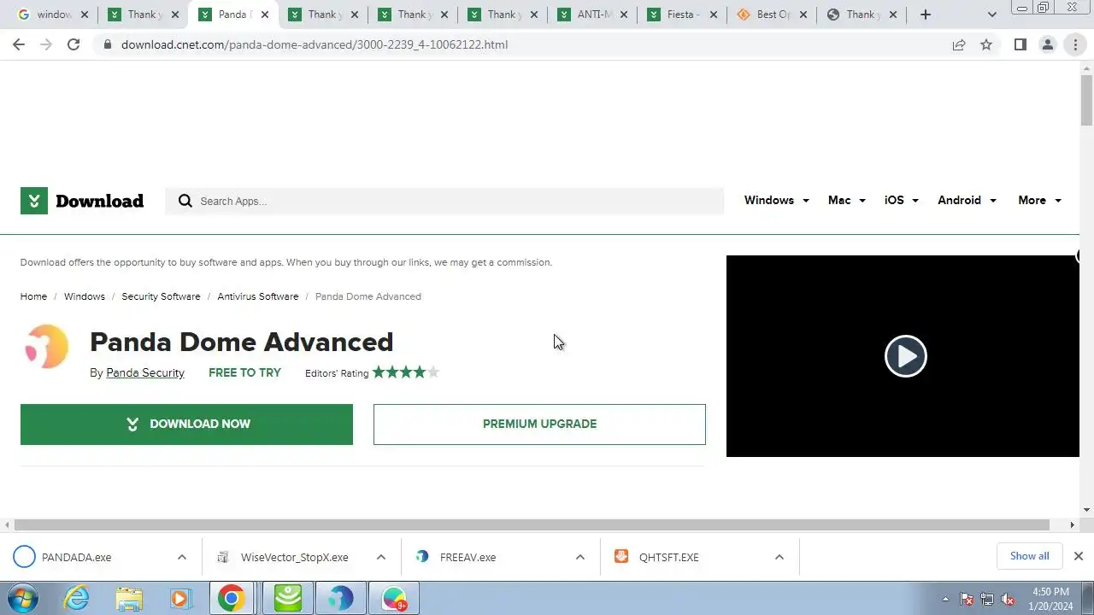
Task: Open options arrow for QHTSFT.EXE download
Action: coord(779,557)
